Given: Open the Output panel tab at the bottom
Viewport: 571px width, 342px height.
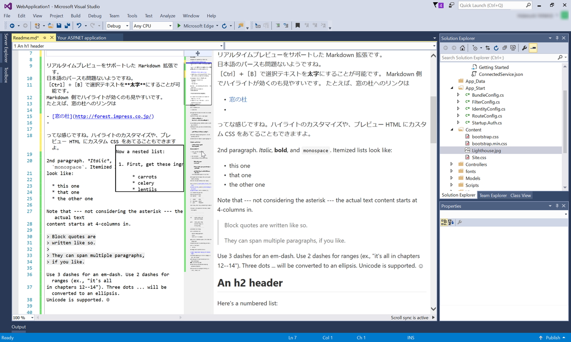Looking at the screenshot, I should pyautogui.click(x=19, y=327).
